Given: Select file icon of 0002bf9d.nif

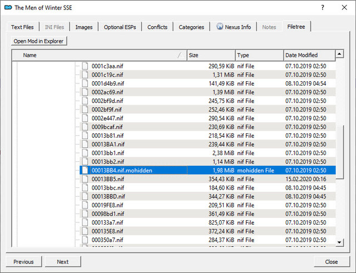Looking at the screenshot, I should [85, 101].
